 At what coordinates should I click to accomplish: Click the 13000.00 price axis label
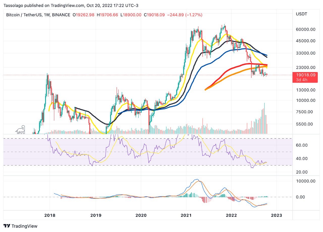(306, 90)
